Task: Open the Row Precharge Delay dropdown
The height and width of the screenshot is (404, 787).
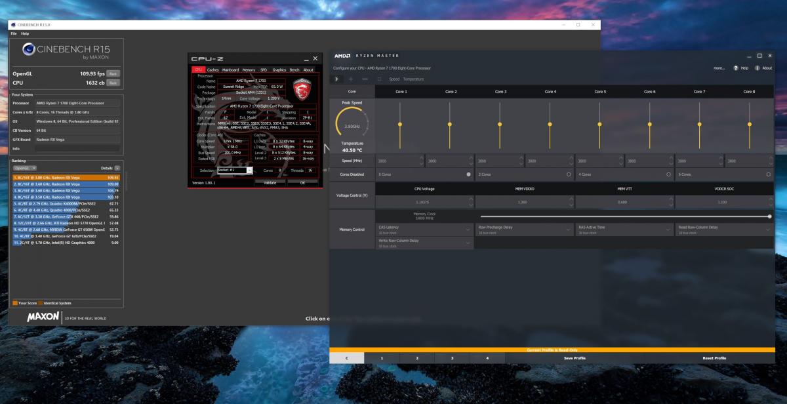Action: click(523, 229)
